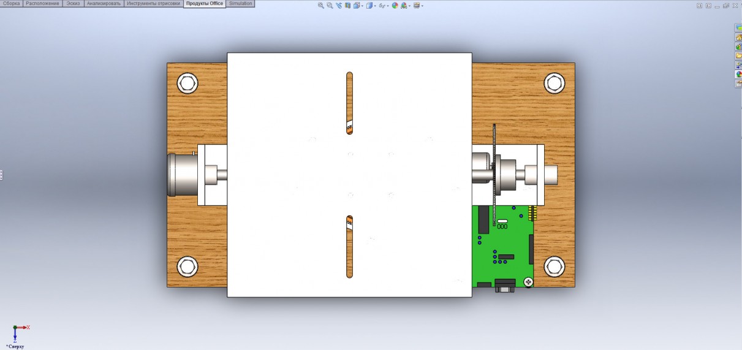Click the Zoom to Fit icon
The width and height of the screenshot is (742, 350).
click(321, 6)
